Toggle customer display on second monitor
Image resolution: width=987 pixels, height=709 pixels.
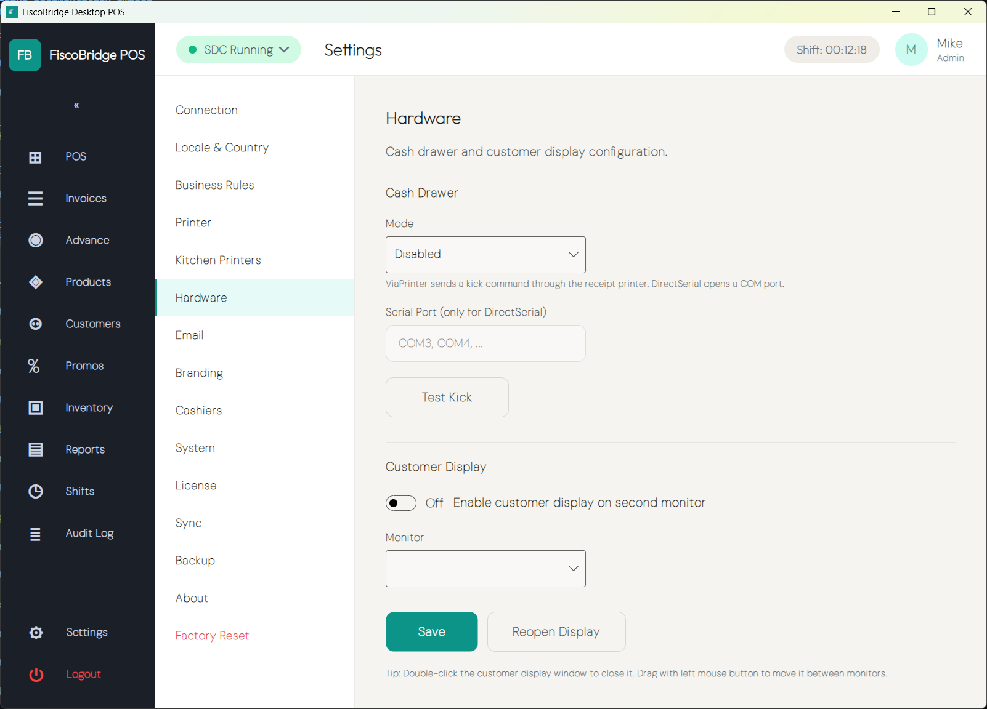coord(401,503)
